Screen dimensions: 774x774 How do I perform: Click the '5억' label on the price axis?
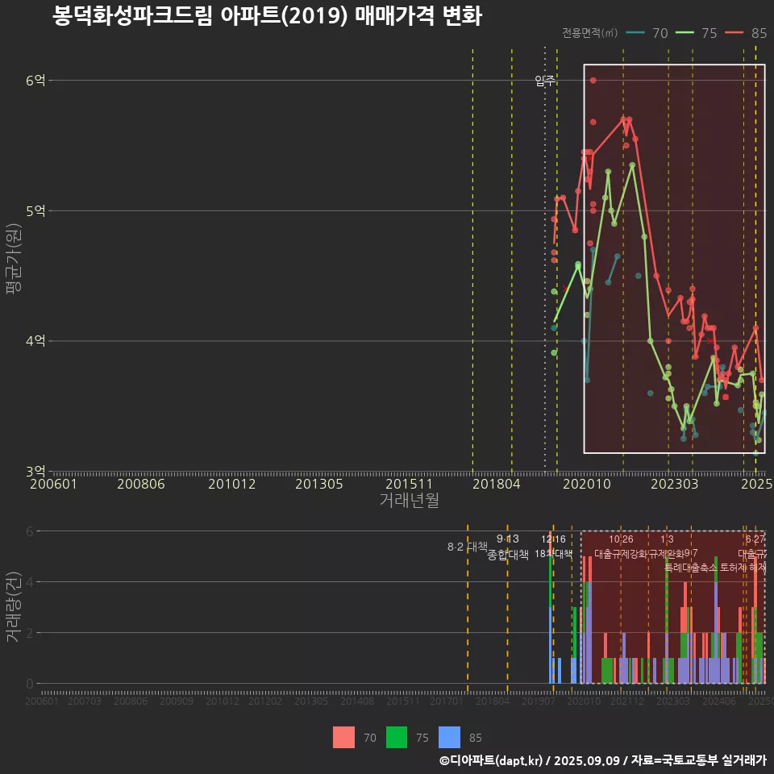click(35, 210)
